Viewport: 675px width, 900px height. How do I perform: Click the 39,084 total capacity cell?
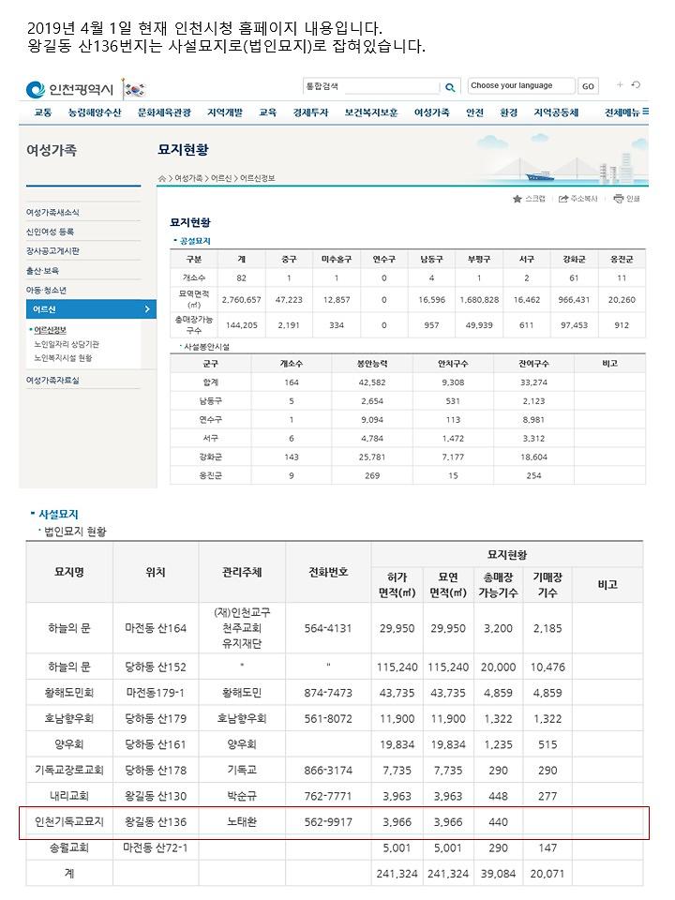click(498, 874)
